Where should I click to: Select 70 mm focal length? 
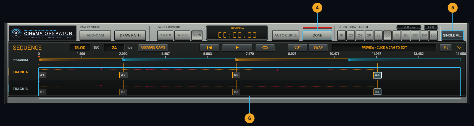pyautogui.click(x=397, y=35)
